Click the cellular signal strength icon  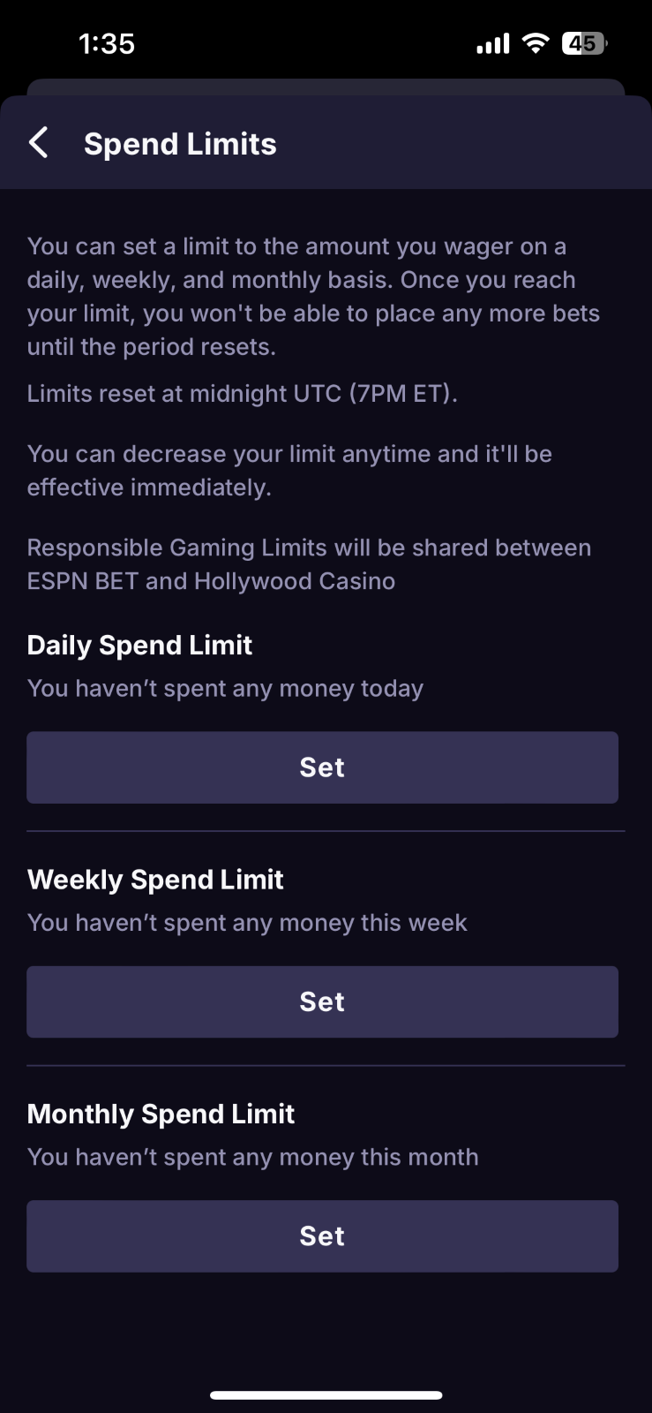[x=493, y=43]
